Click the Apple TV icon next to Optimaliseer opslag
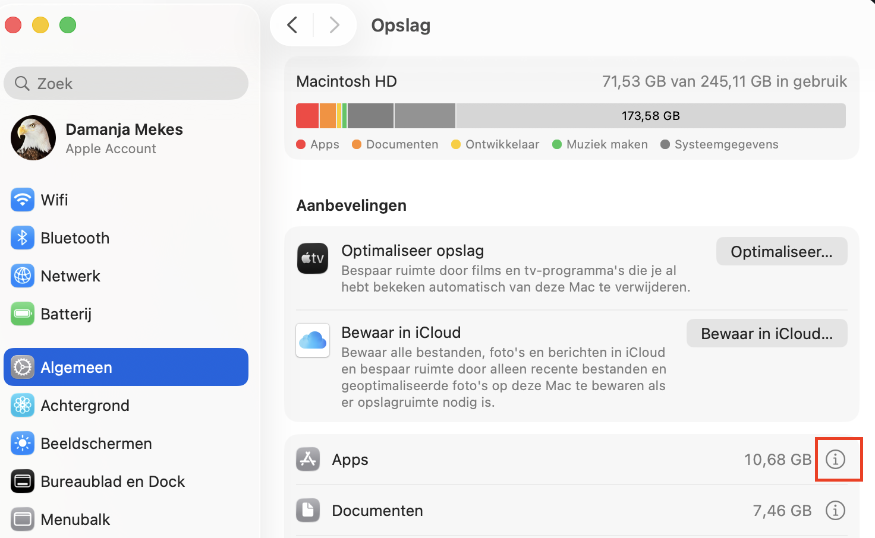This screenshot has height=538, width=875. point(313,258)
